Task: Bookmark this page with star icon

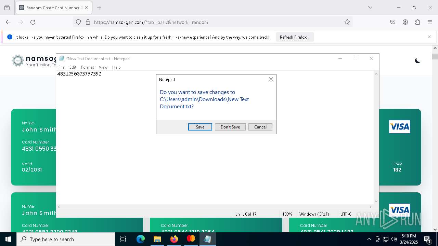Action: point(347,22)
